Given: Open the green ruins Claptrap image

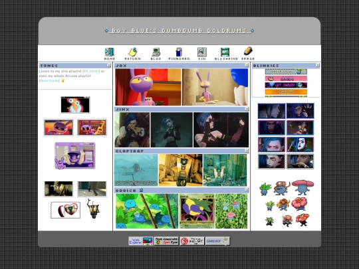Looking at the screenshot, I should (x=225, y=170).
